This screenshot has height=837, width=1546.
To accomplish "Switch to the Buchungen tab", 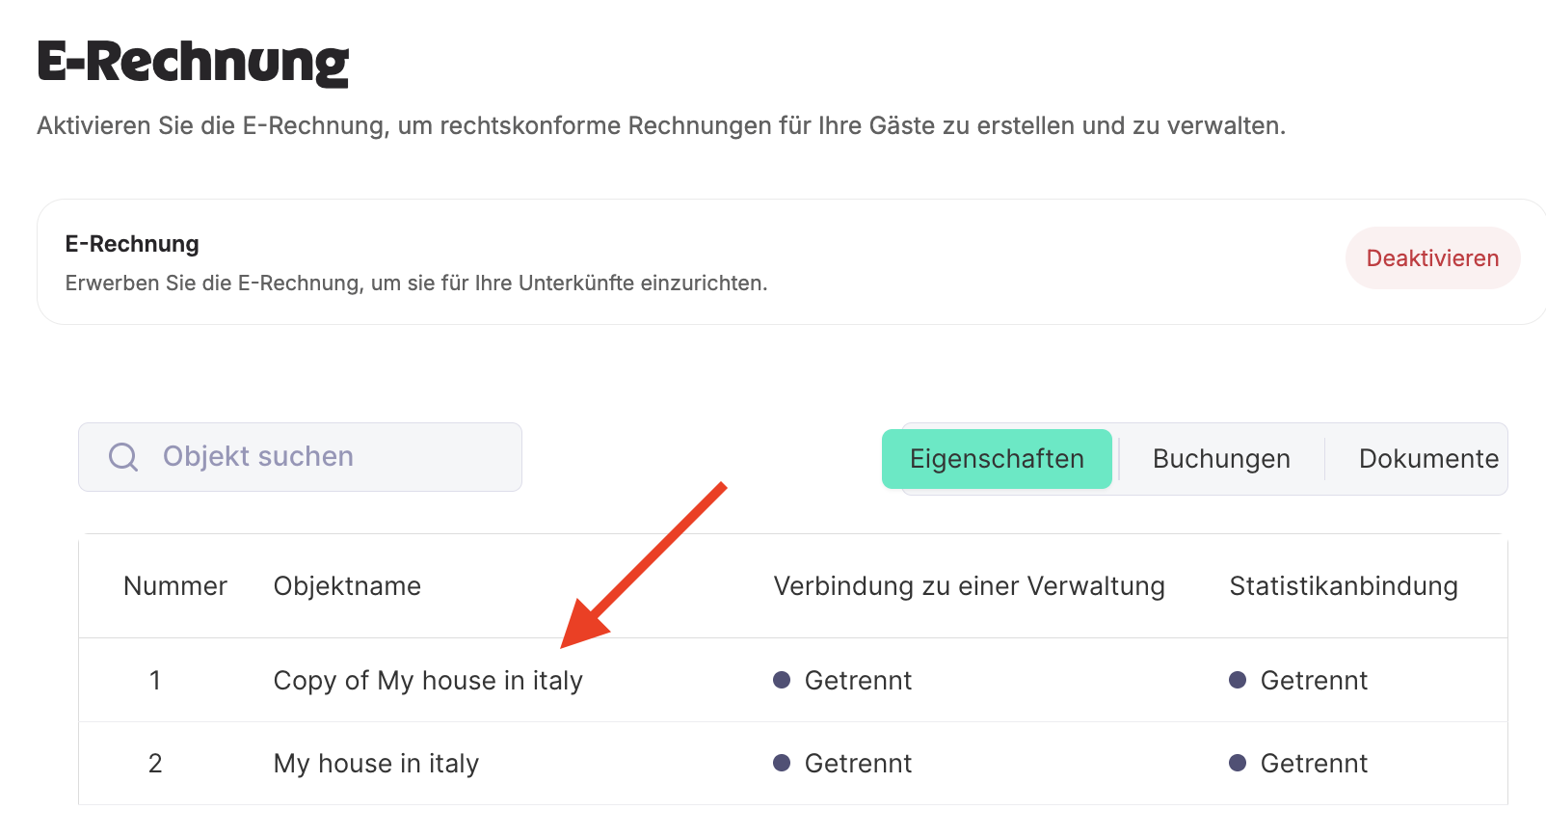I will tap(1221, 459).
